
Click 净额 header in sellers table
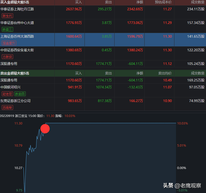(139, 73)
